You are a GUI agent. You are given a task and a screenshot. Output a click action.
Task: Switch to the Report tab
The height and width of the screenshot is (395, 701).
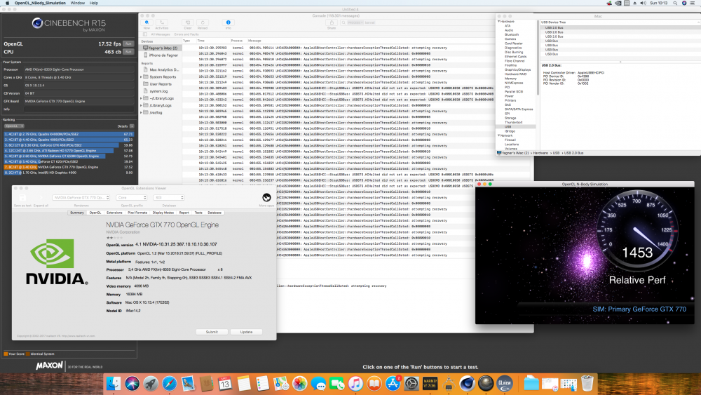click(184, 213)
